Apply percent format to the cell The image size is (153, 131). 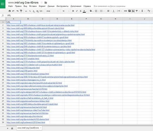pos(30,11)
